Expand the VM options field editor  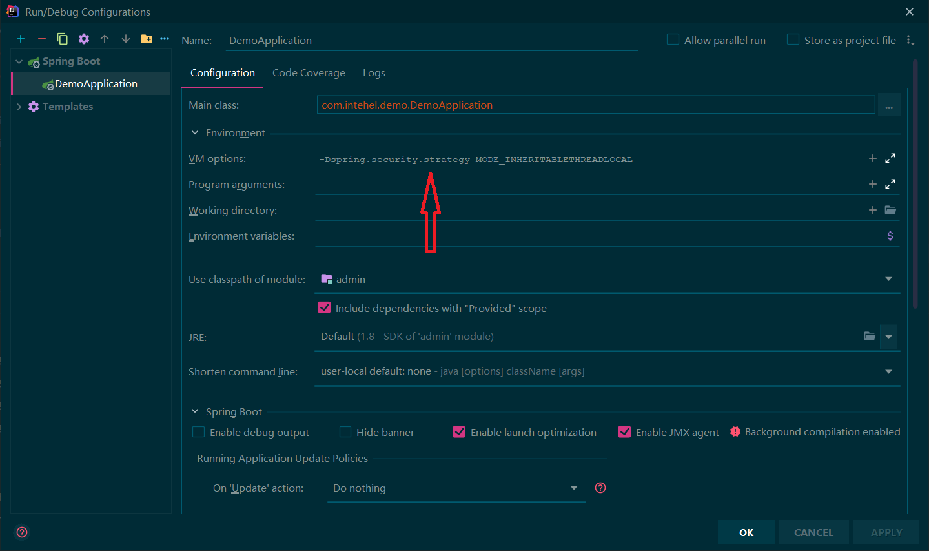(x=890, y=158)
